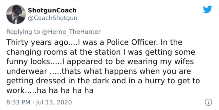Click the Jul 13, 2020 date
The height and width of the screenshot is (110, 219).
[54, 102]
